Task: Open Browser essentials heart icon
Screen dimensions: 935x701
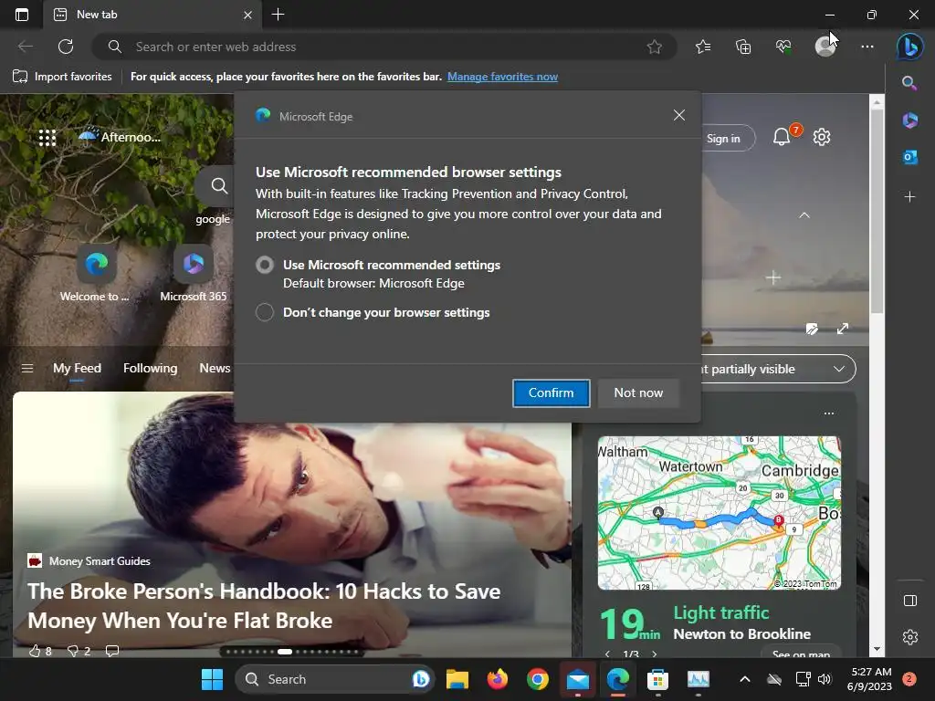Action: (x=783, y=47)
